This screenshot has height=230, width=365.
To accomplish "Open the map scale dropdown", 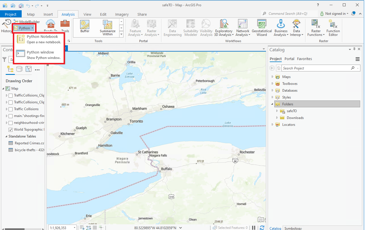I will [75, 228].
